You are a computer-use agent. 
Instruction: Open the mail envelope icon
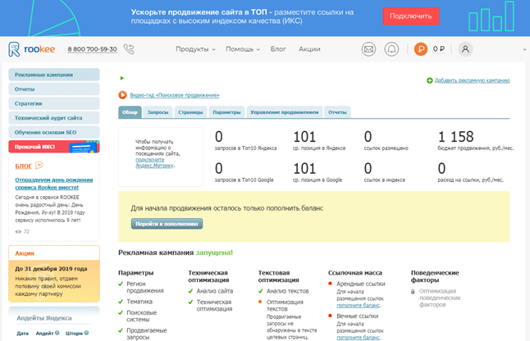(x=368, y=49)
